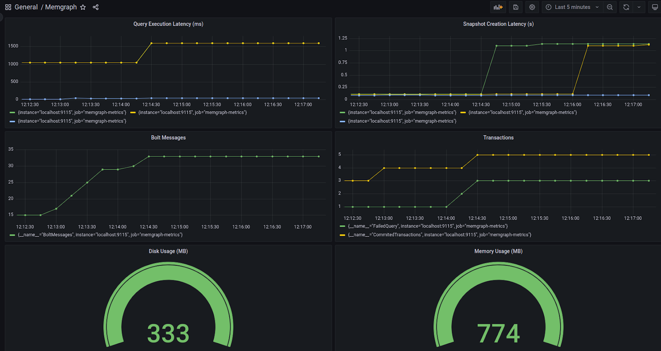Click the 1.25 axis label in Snapshot Latency
Screen dimensions: 661x351
343,38
